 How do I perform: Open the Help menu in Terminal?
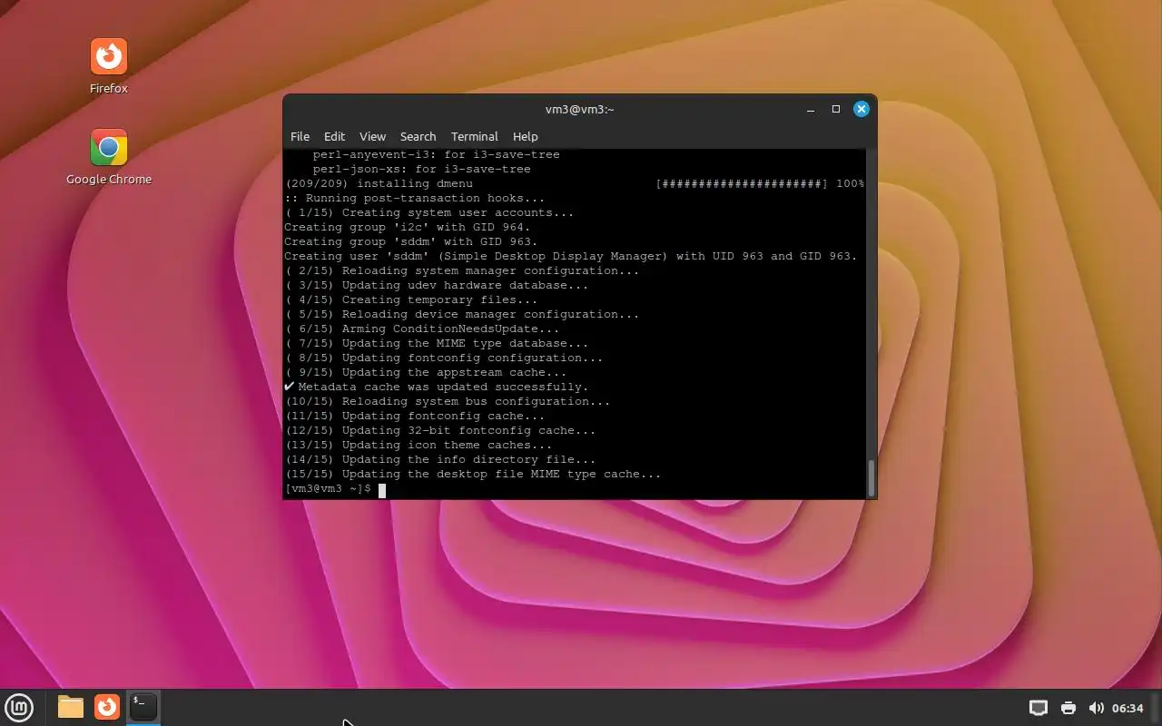click(x=525, y=136)
